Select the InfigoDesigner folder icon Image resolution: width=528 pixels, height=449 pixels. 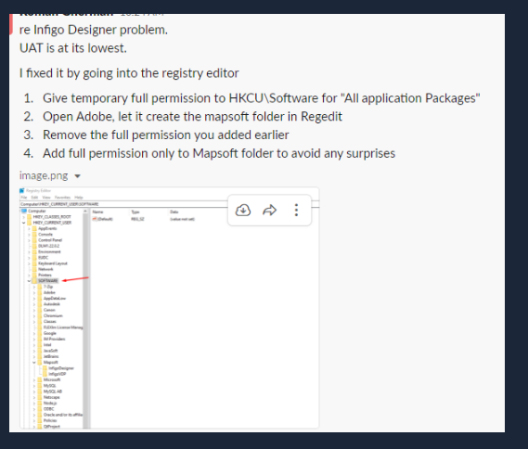click(x=45, y=368)
